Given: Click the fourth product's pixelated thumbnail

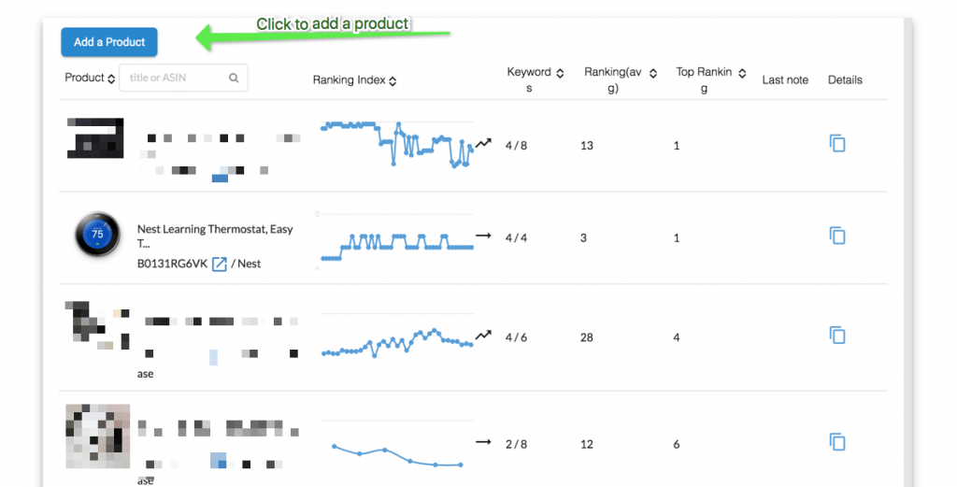Looking at the screenshot, I should 97,436.
